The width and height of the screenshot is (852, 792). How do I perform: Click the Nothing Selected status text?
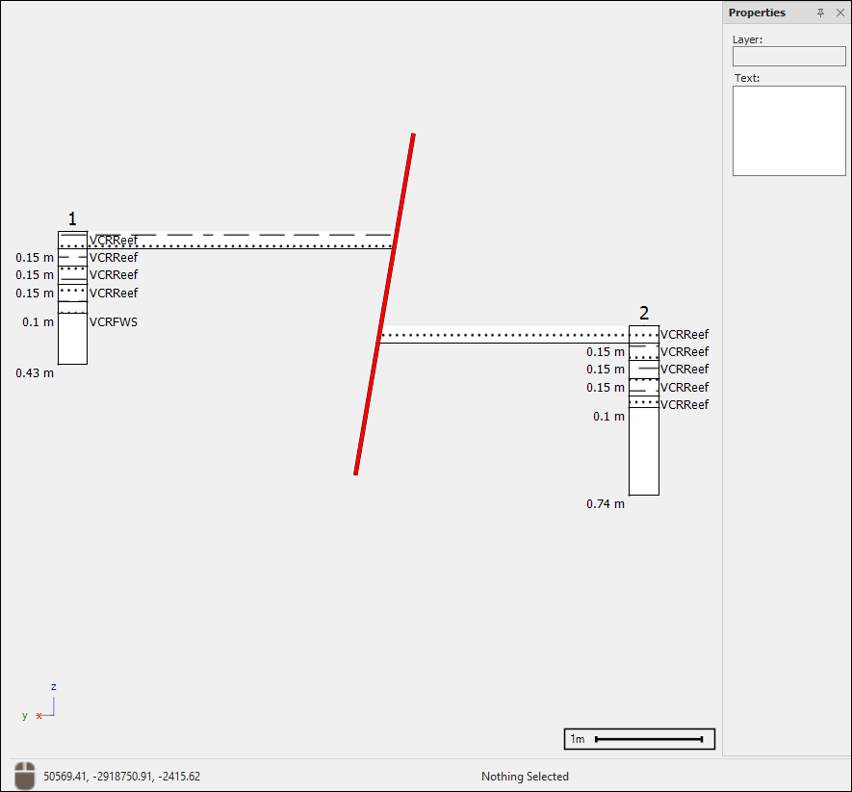click(525, 777)
